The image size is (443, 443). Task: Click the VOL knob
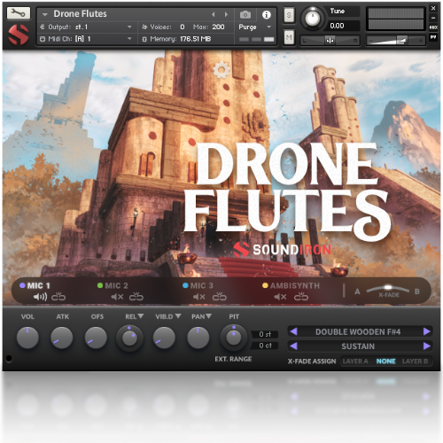(x=27, y=338)
